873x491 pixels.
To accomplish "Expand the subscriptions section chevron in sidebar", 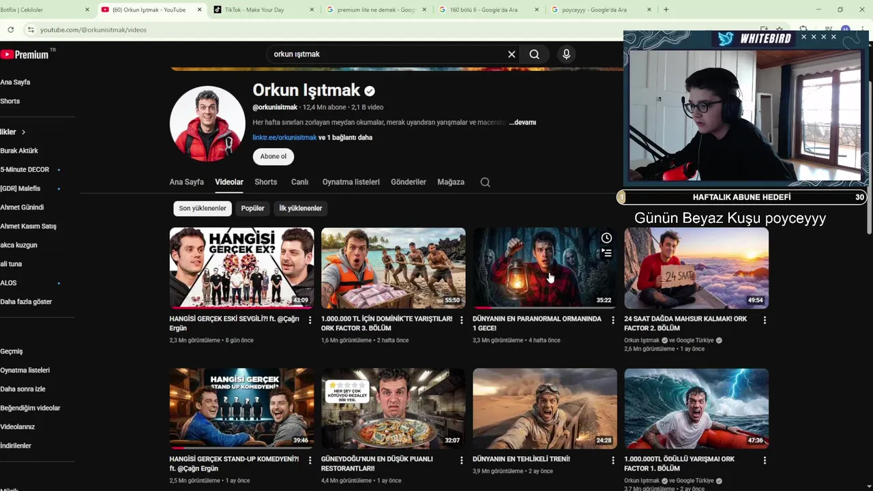I will click(23, 132).
